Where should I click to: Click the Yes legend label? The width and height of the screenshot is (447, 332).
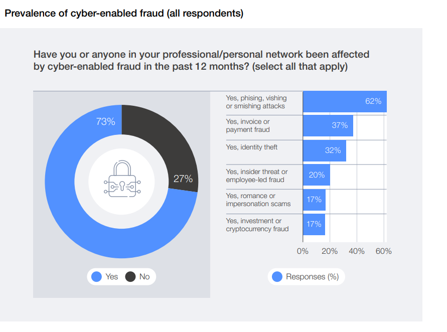tap(112, 277)
